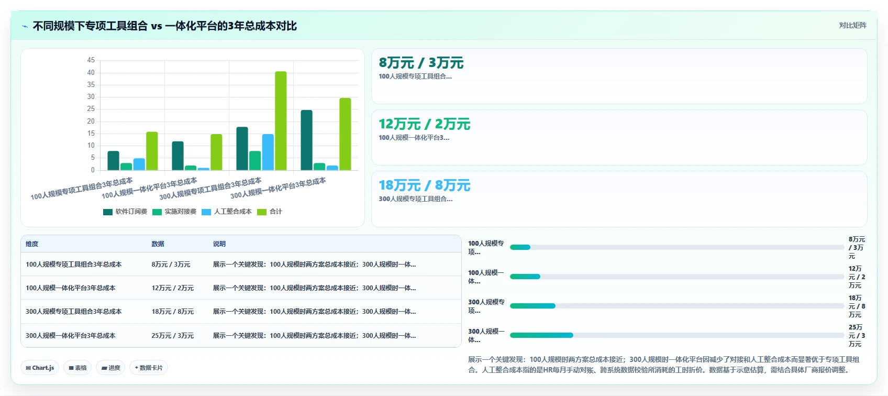Open the 8万元 / 3万元 data card

click(619, 76)
